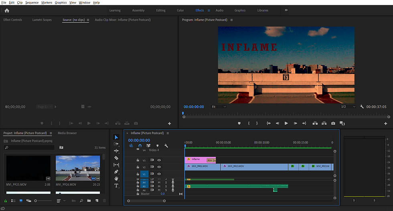Switch to Color workspace
393x211 pixels.
point(180,10)
